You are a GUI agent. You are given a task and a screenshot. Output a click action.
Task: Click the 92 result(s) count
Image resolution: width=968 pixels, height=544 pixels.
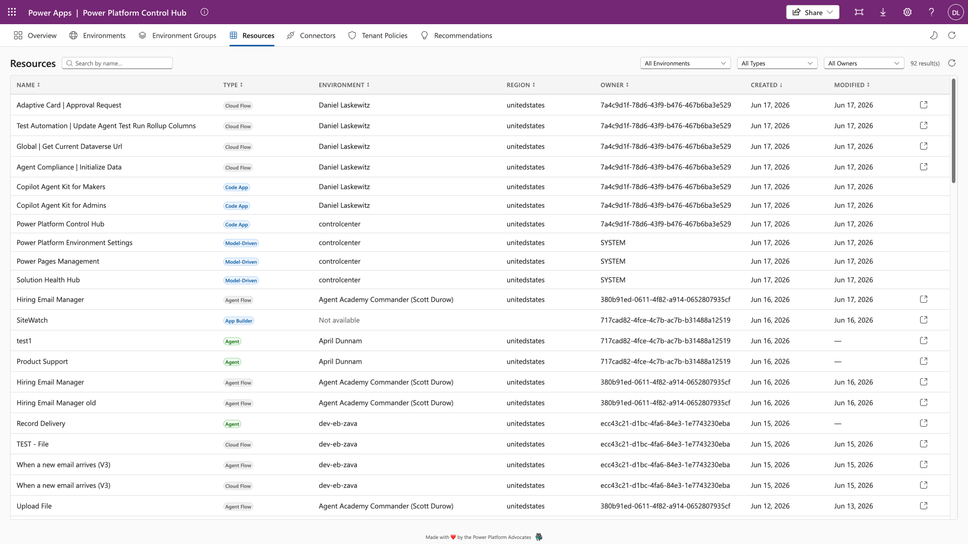pyautogui.click(x=925, y=63)
